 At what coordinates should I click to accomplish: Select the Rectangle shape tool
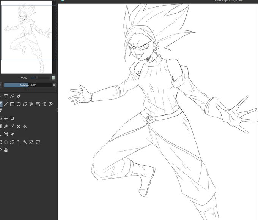tap(12, 104)
